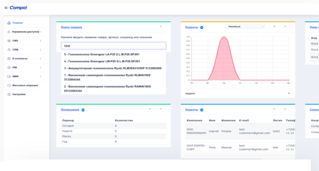Viewport: 319px width, 171px height.
Task: Click the Год row in notifications table
Action: [114, 142]
